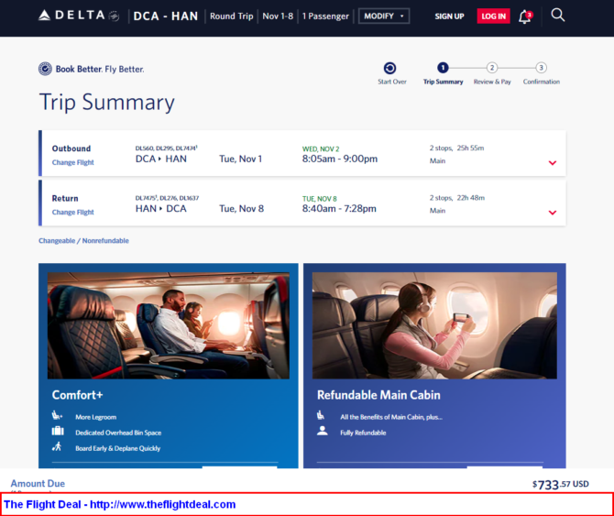Screen dimensions: 614x516
Task: Click outbound flight numbers DL560, DL295
Action: 167,148
